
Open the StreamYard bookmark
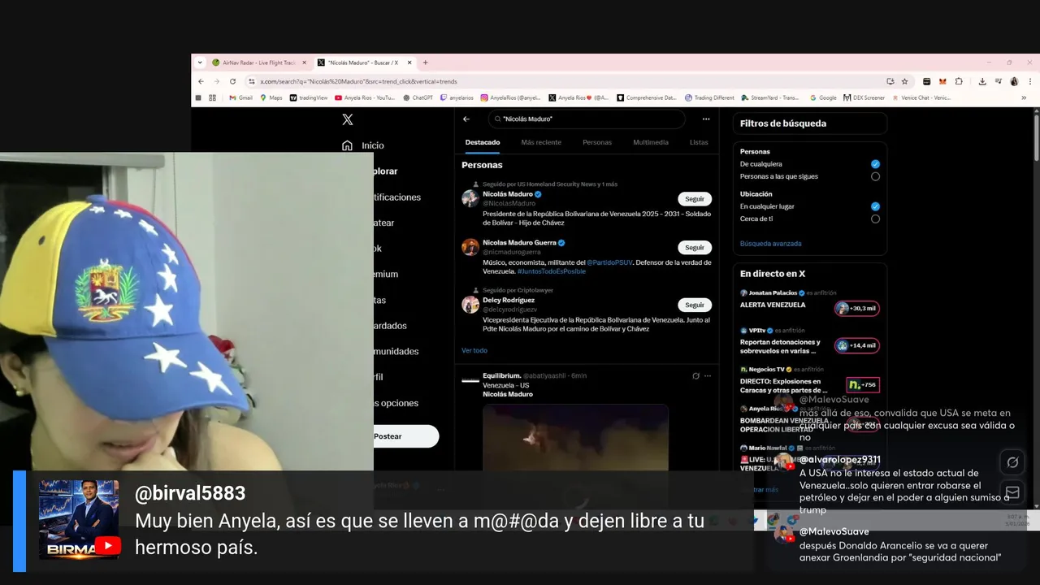(x=769, y=97)
